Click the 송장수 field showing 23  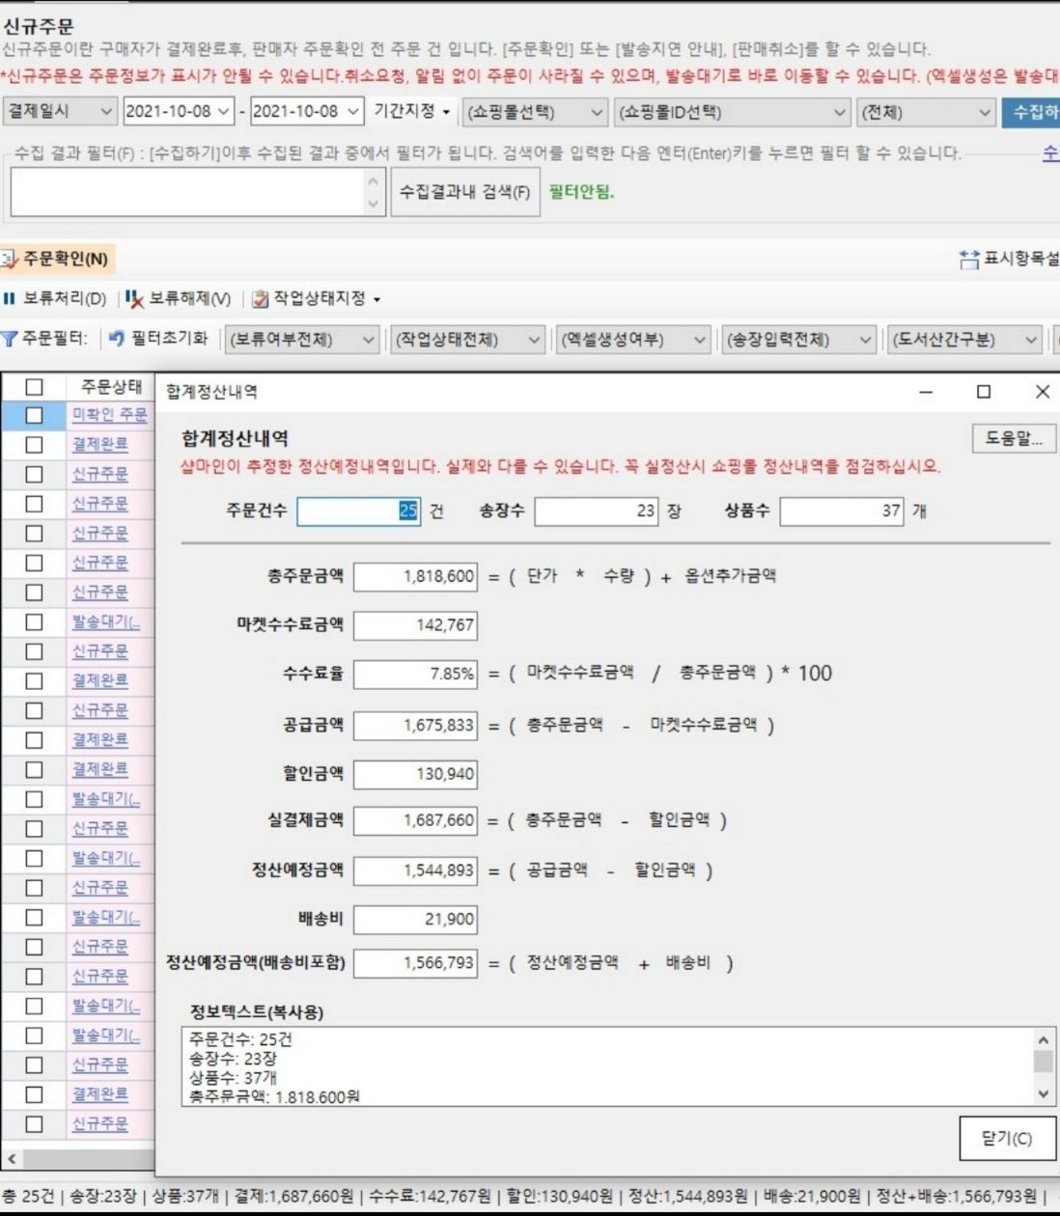tap(597, 511)
